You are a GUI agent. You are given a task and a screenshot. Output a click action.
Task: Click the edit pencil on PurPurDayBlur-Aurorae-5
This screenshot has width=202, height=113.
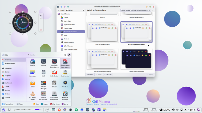(150, 40)
